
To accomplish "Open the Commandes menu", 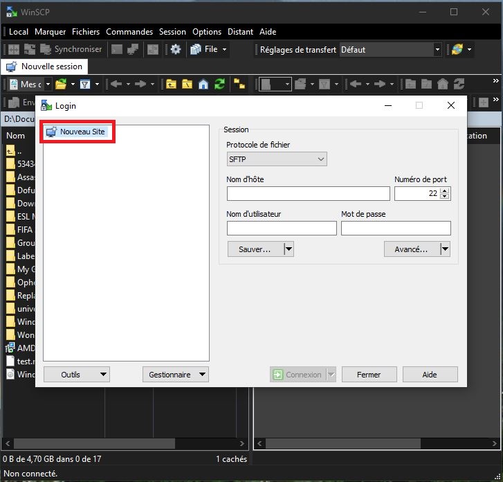I will (x=129, y=32).
